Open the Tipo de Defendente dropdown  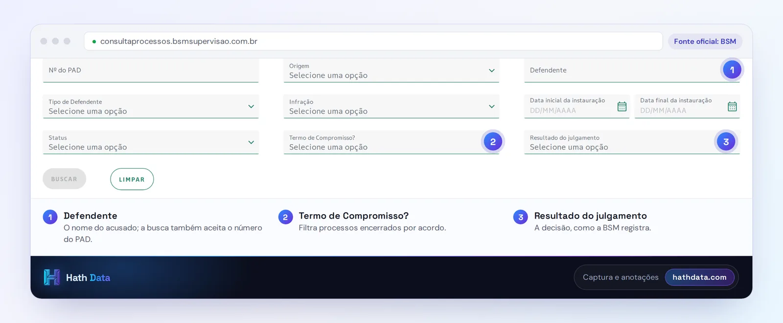[x=151, y=106]
